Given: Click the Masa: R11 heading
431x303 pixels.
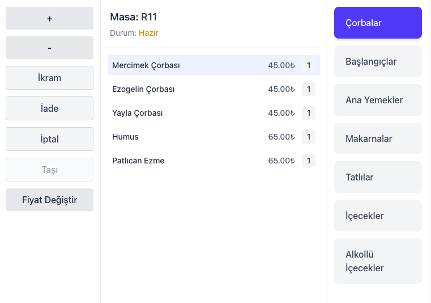Looking at the screenshot, I should click(x=133, y=17).
